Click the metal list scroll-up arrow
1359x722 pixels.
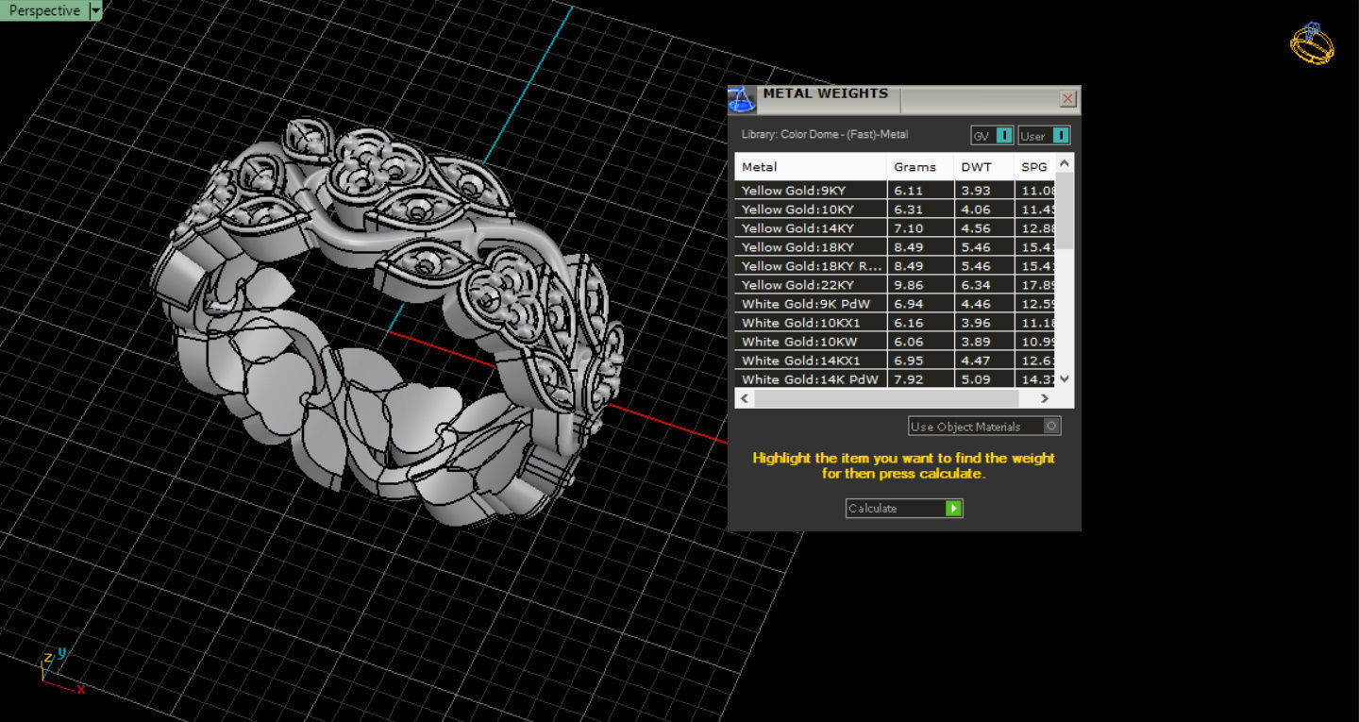[x=1065, y=163]
